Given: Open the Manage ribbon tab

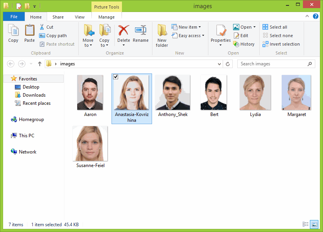Looking at the screenshot, I should click(x=107, y=17).
